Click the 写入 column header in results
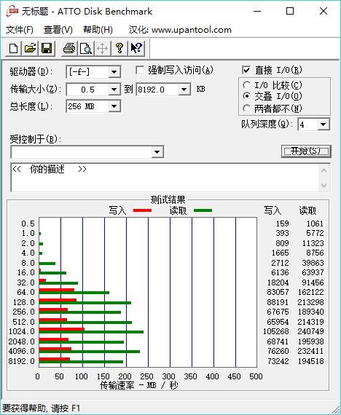The width and height of the screenshot is (341, 415). click(273, 210)
